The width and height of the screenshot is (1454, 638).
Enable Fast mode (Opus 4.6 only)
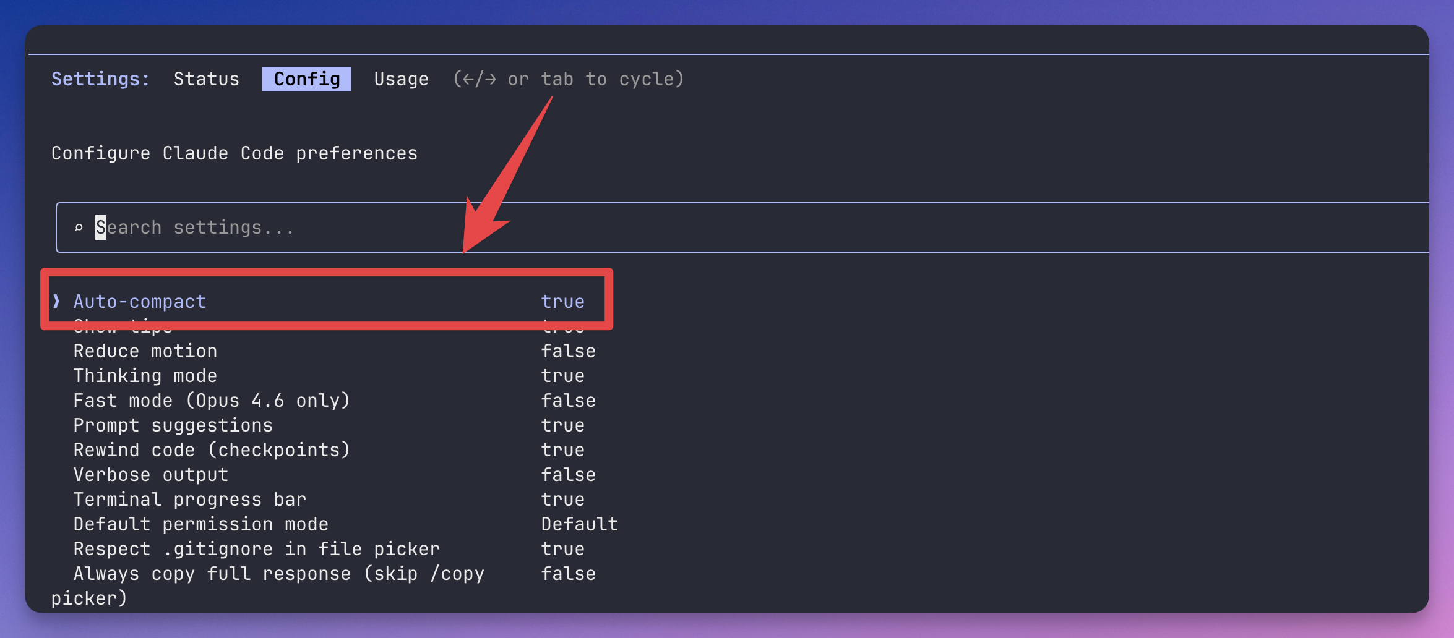pos(568,401)
